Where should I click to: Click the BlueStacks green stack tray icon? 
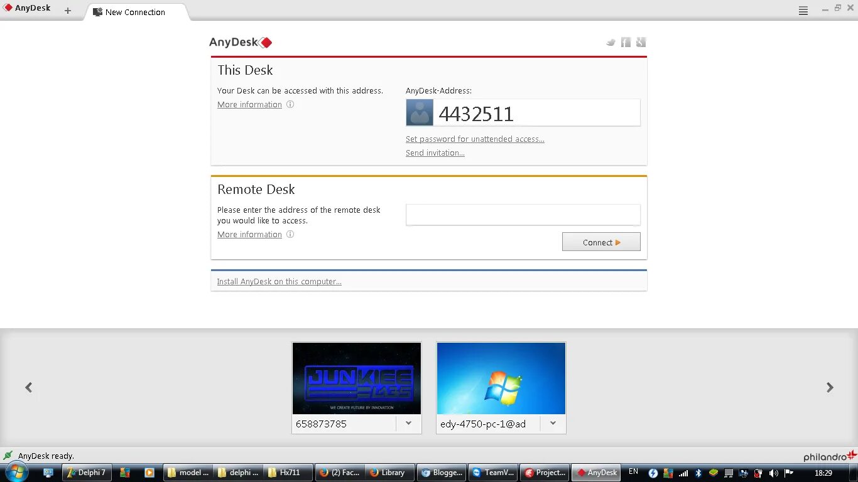713,473
